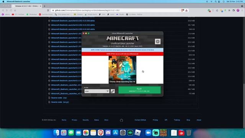This screenshot has height=138, width=245.
Task: Focus the github.com address bar
Action: [116, 10]
